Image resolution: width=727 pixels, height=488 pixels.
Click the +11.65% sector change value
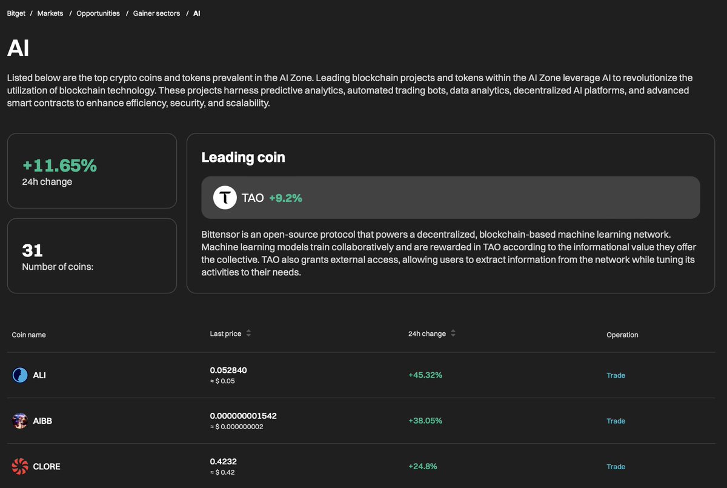[x=59, y=165]
